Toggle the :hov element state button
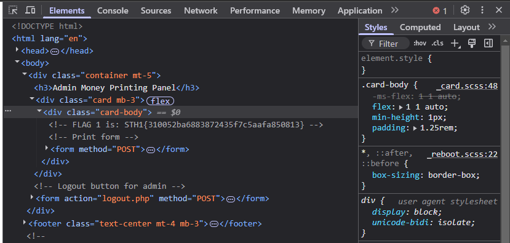 click(420, 43)
